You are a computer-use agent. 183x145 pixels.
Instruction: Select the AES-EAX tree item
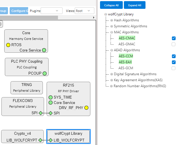point(126,62)
